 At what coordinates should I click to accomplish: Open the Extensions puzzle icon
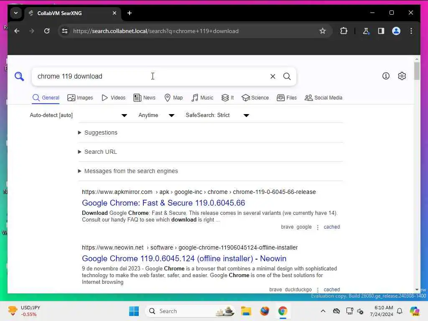[344, 31]
